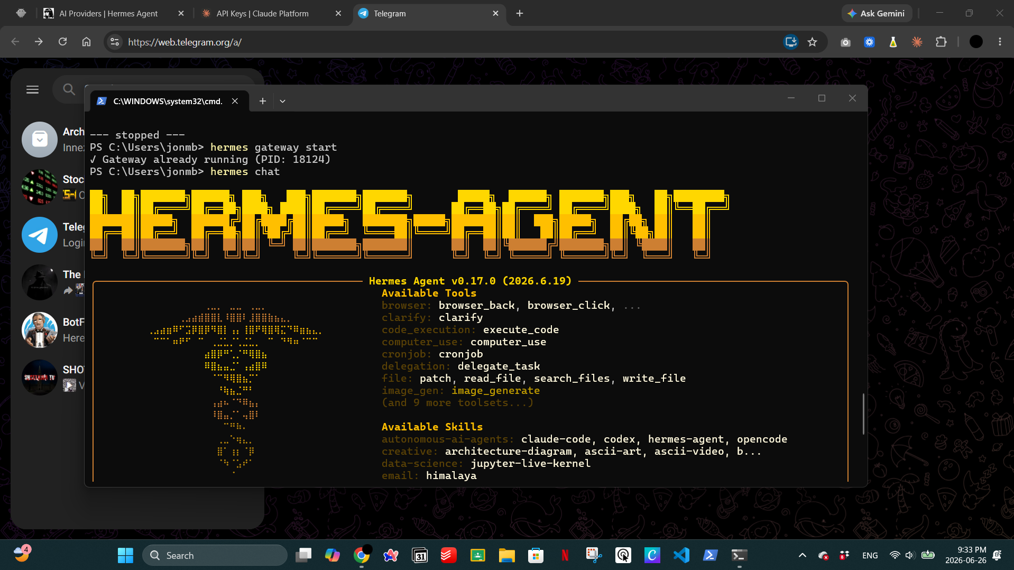Viewport: 1014px width, 570px height.
Task: Go forward in browser history
Action: point(39,42)
